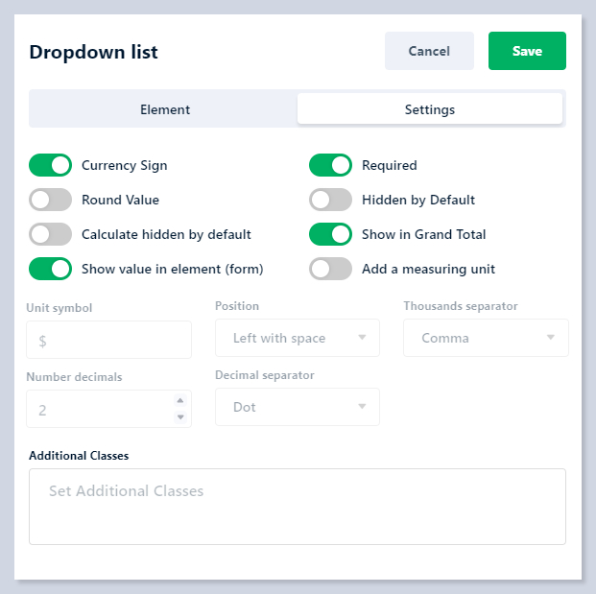This screenshot has width=596, height=594.
Task: Select the Settings tab
Action: (x=429, y=109)
